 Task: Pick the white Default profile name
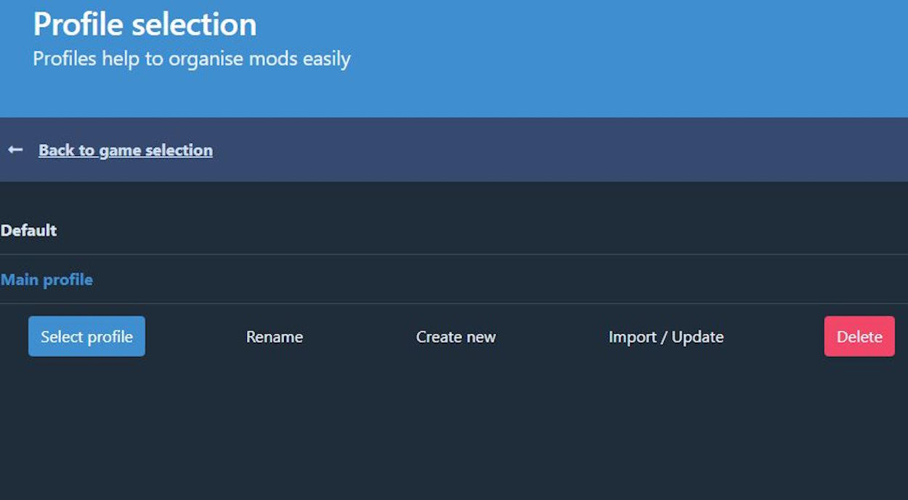pyautogui.click(x=29, y=231)
